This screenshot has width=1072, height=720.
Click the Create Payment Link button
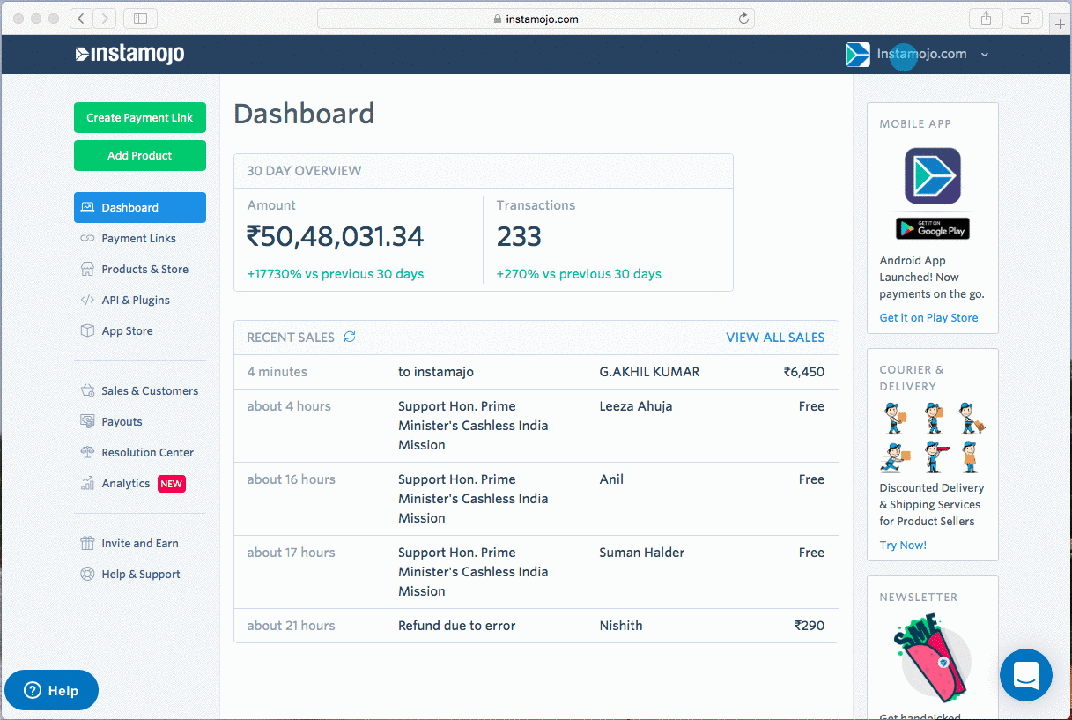click(x=139, y=118)
